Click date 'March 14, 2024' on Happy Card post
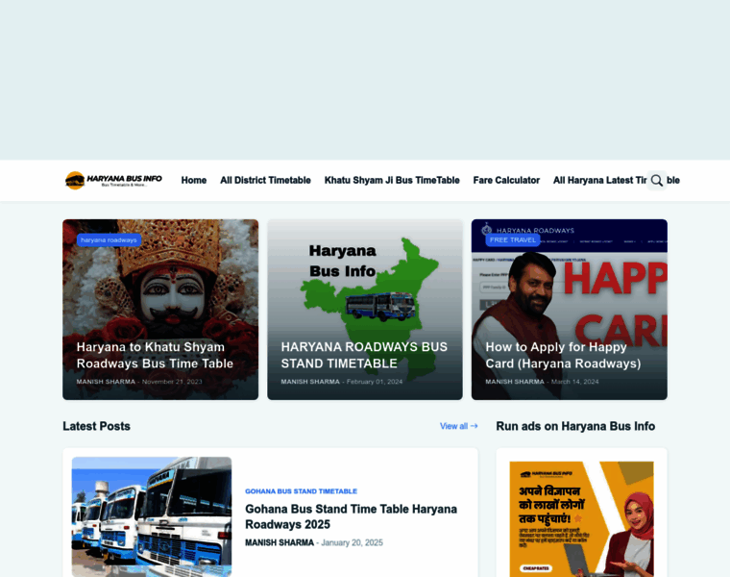The width and height of the screenshot is (730, 577). [575, 382]
